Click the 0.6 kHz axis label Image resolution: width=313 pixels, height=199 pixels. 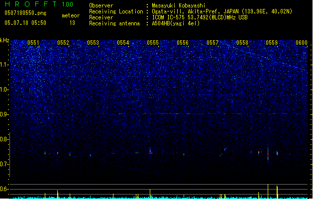pos(4,189)
